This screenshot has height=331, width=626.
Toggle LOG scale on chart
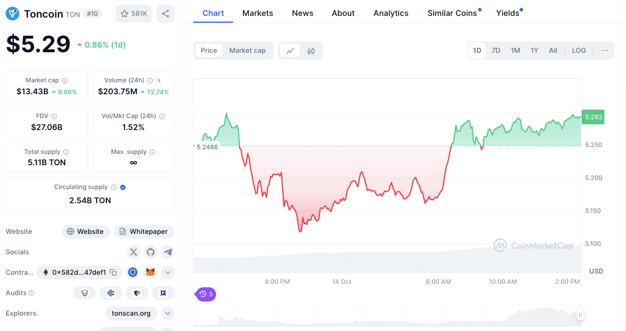579,51
